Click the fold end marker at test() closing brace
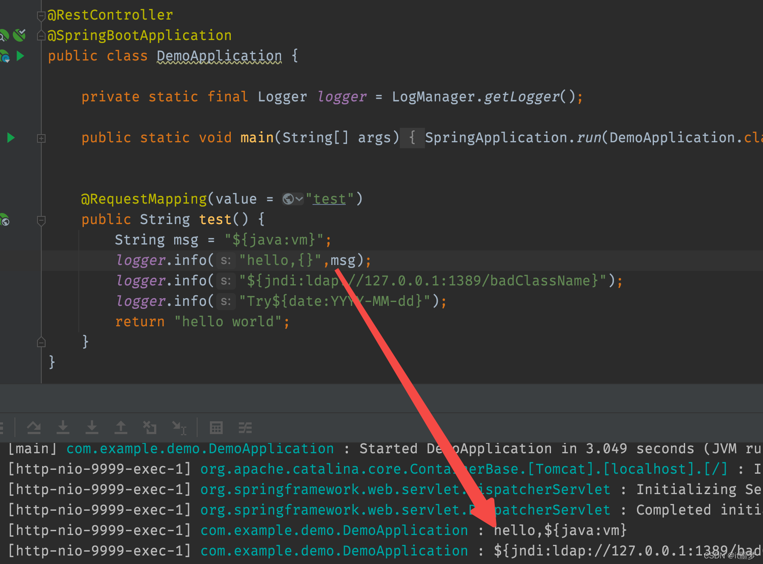The width and height of the screenshot is (763, 564). click(41, 342)
